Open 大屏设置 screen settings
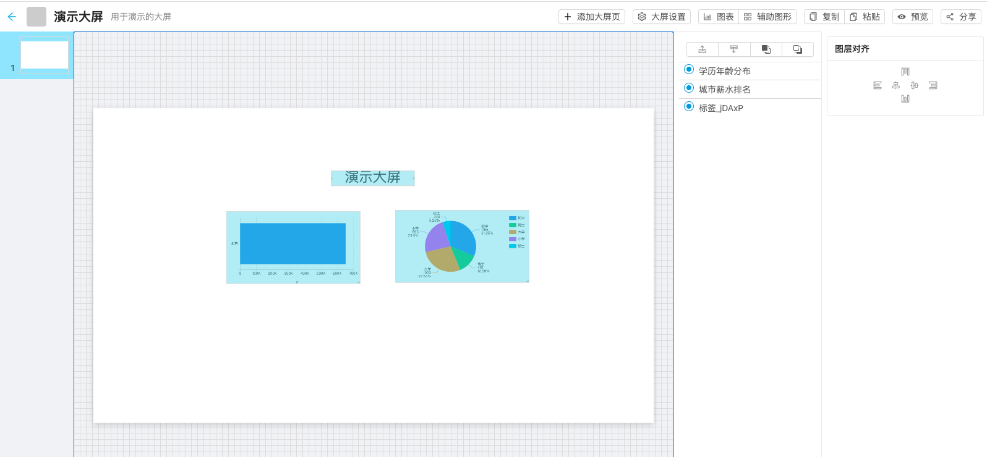The image size is (987, 457). click(662, 17)
